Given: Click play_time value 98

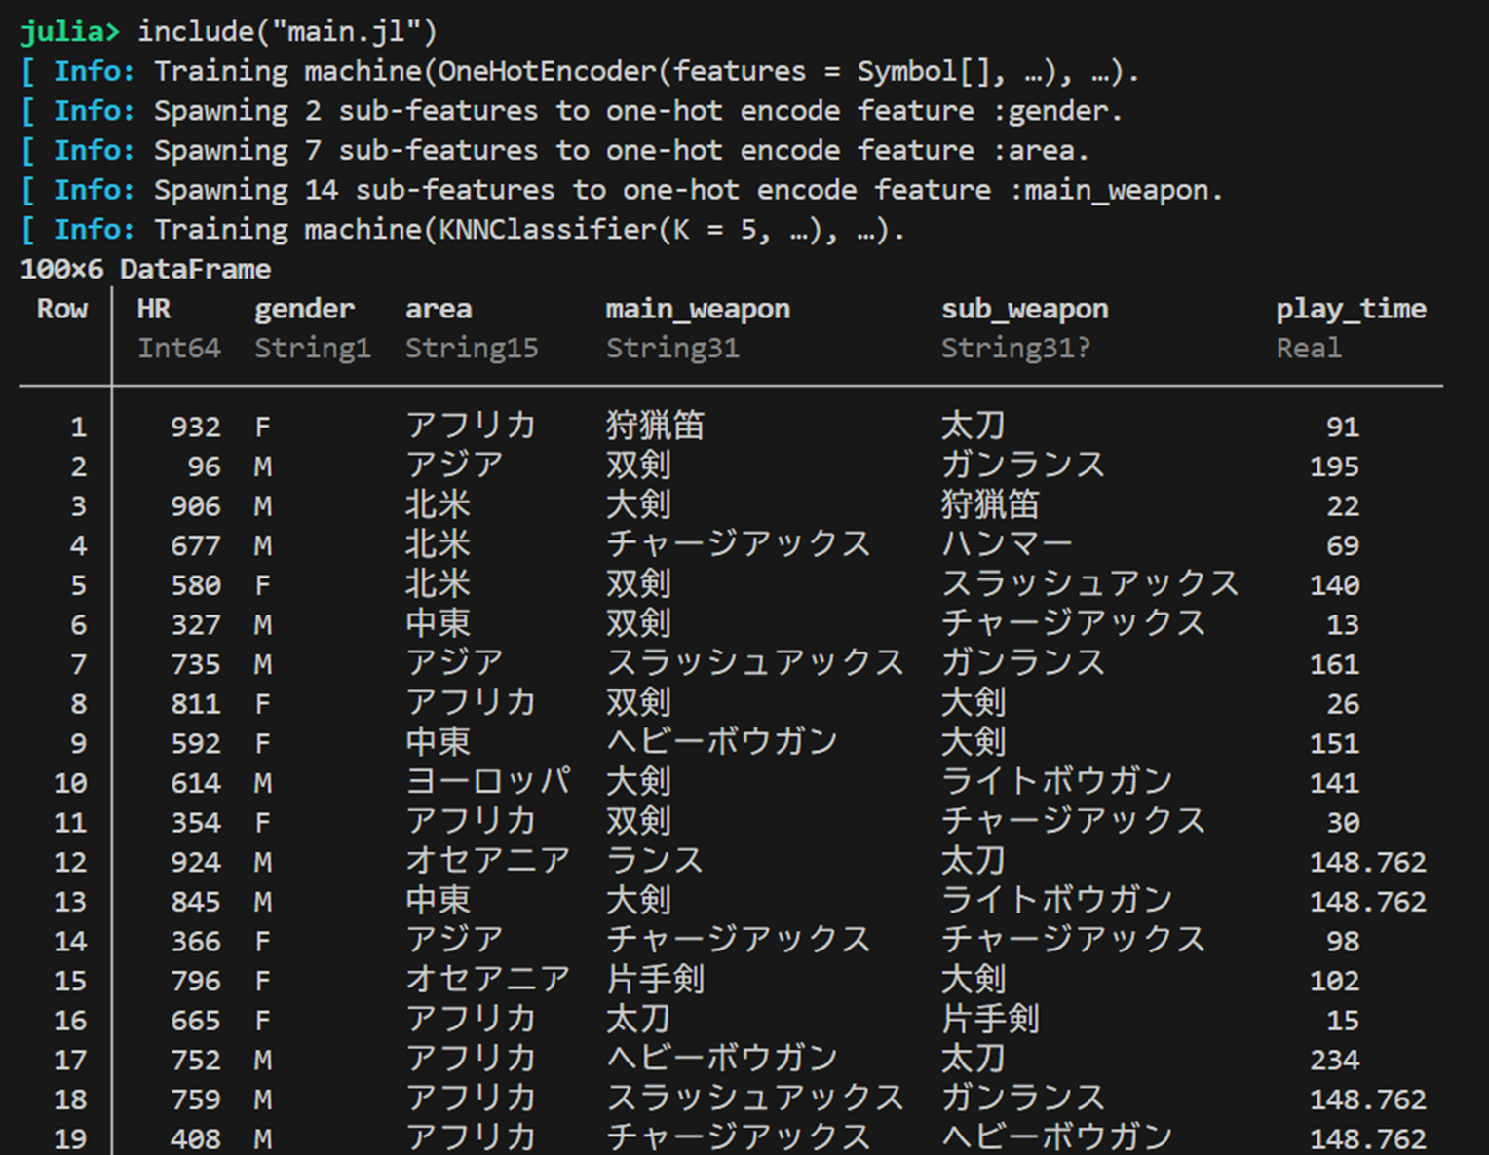Looking at the screenshot, I should 1343,942.
